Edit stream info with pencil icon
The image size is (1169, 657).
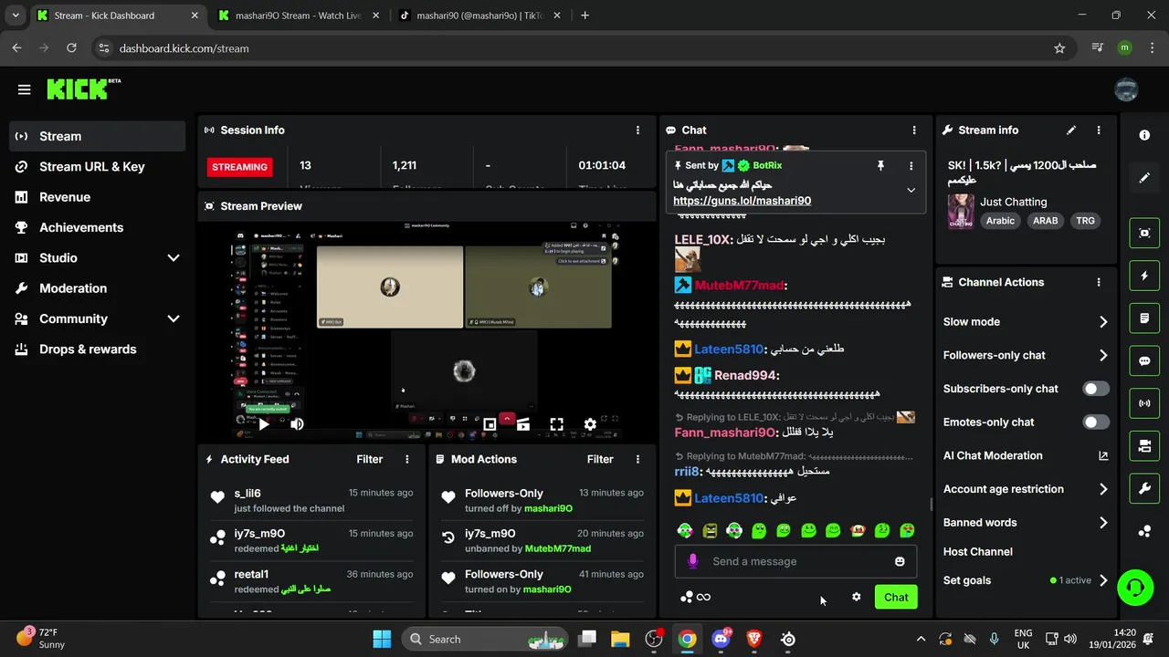(x=1071, y=130)
